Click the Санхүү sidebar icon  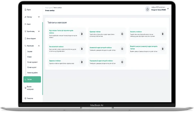tap(25, 17)
